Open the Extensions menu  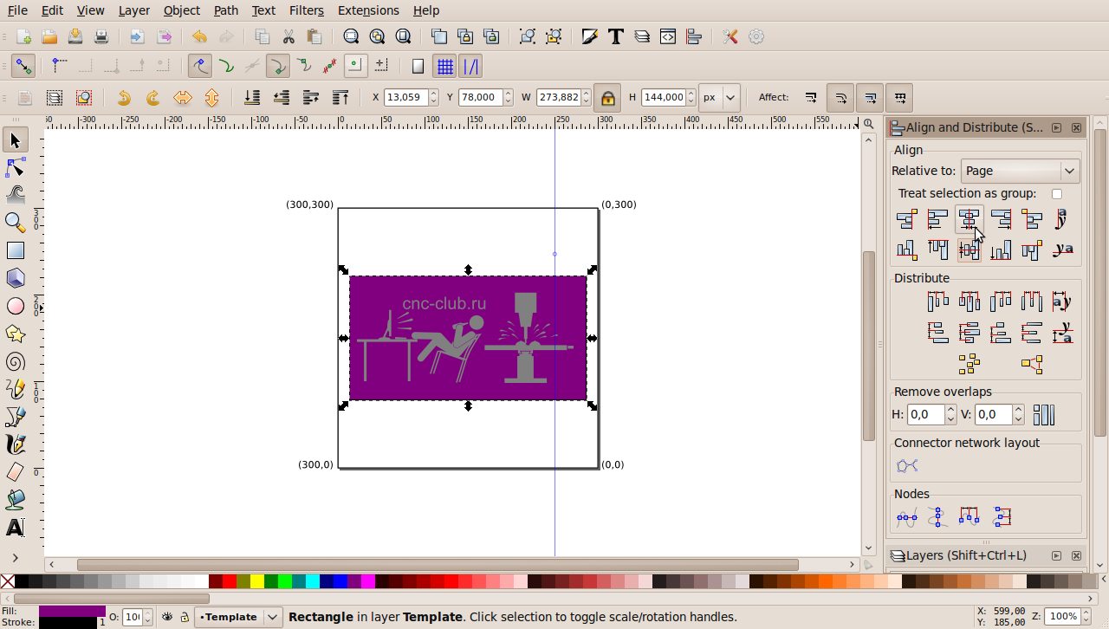pos(368,10)
